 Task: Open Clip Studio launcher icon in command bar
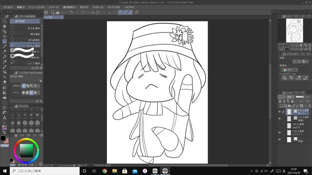point(46,12)
